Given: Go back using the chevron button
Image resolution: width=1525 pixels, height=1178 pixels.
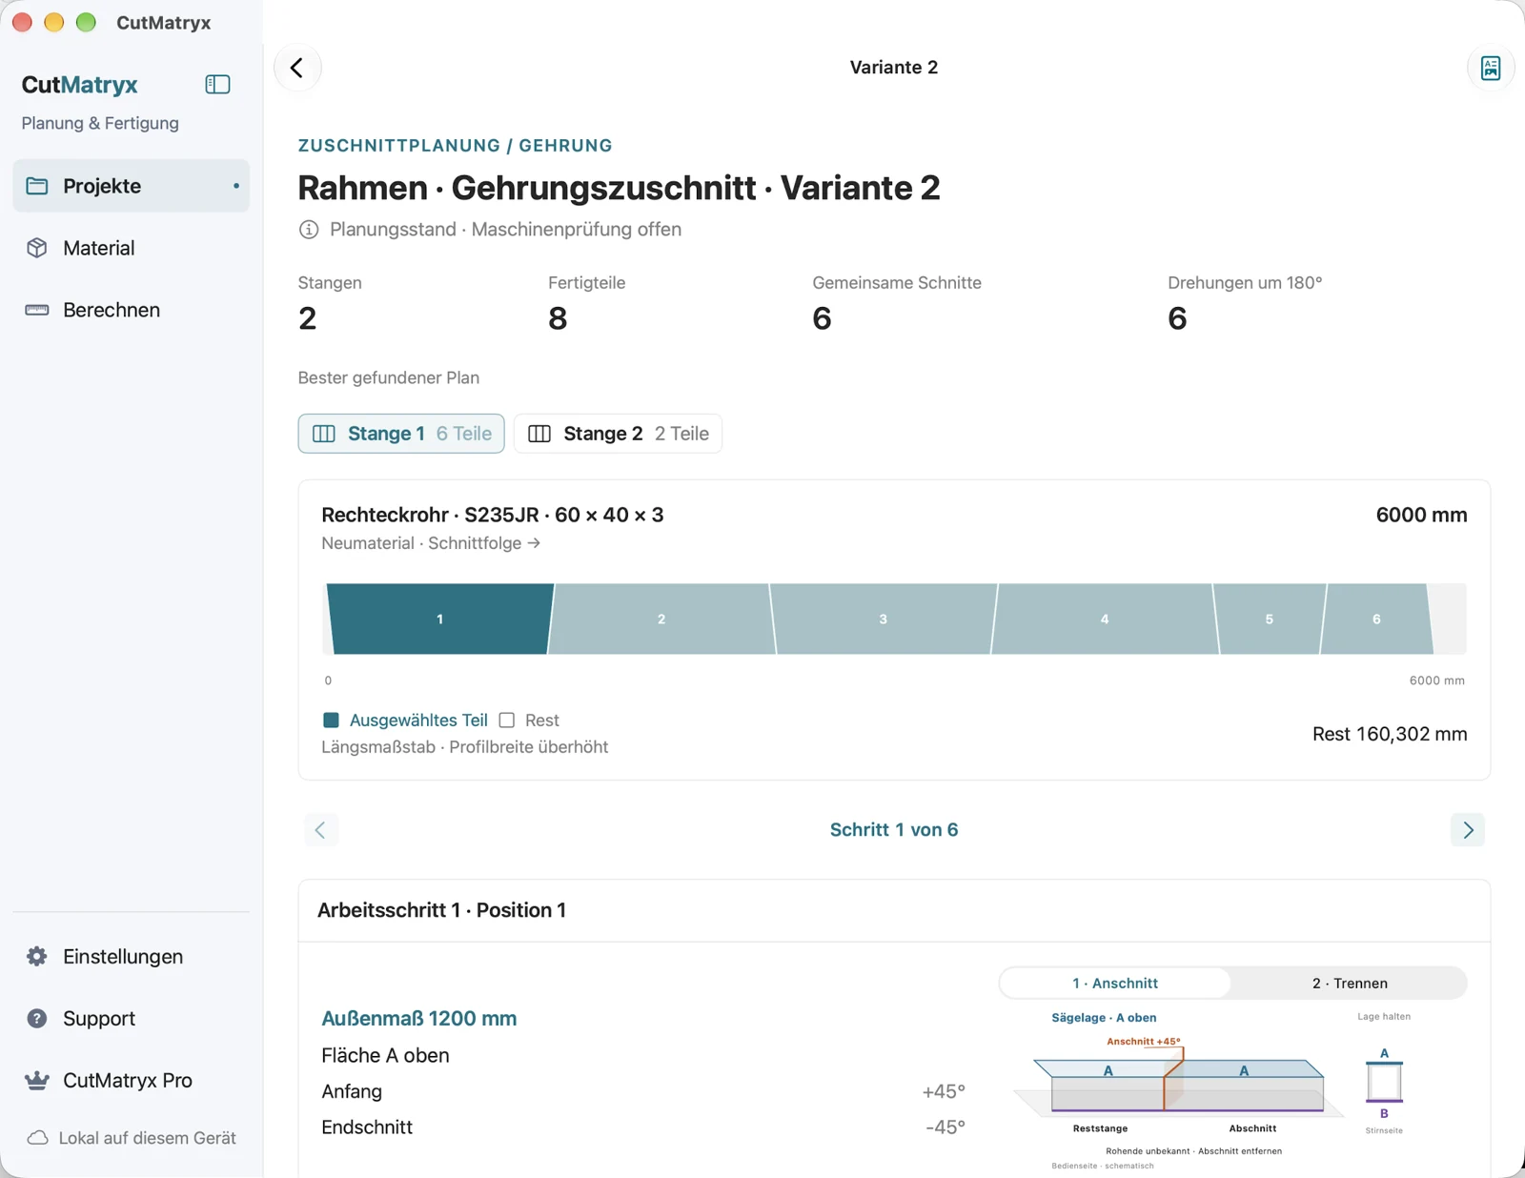Looking at the screenshot, I should pos(297,68).
